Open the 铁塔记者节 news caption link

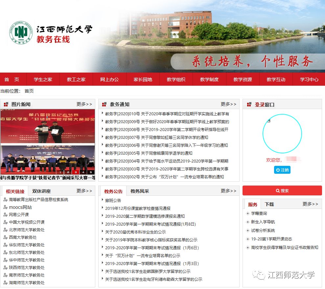(x=47, y=178)
